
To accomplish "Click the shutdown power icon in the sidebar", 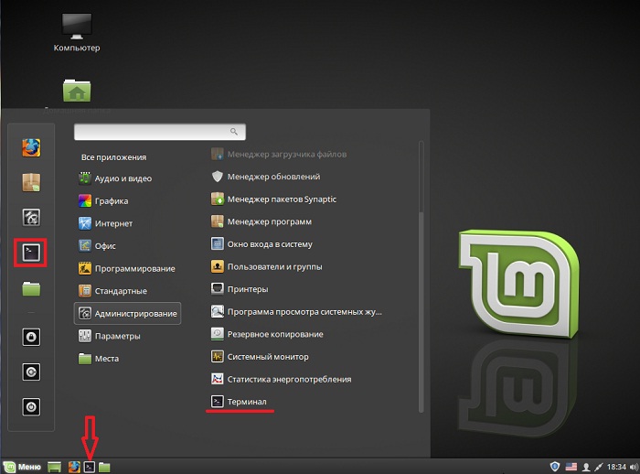I will pos(31,407).
